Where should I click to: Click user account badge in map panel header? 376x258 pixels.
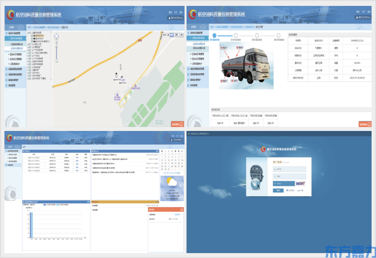coord(175,18)
